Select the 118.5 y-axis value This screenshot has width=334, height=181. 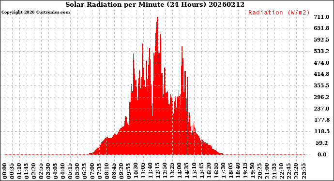[321, 131]
